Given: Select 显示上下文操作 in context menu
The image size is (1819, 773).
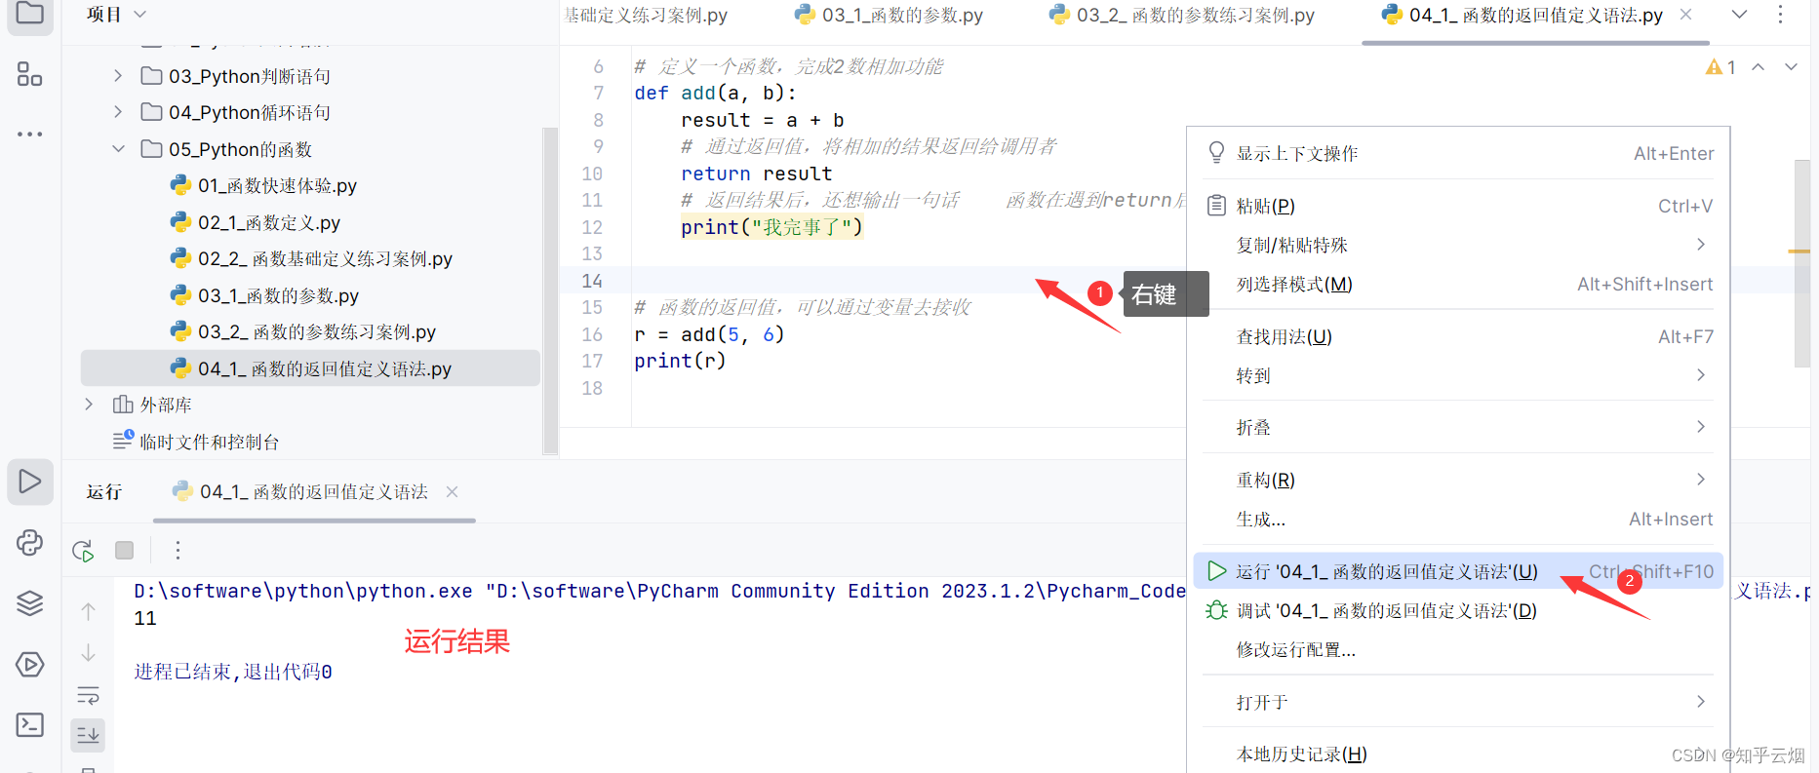Looking at the screenshot, I should click(1458, 153).
